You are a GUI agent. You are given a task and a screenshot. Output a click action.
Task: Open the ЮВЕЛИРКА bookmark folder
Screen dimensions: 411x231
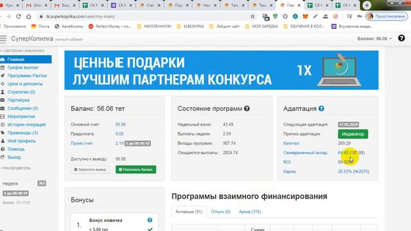pyautogui.click(x=190, y=26)
